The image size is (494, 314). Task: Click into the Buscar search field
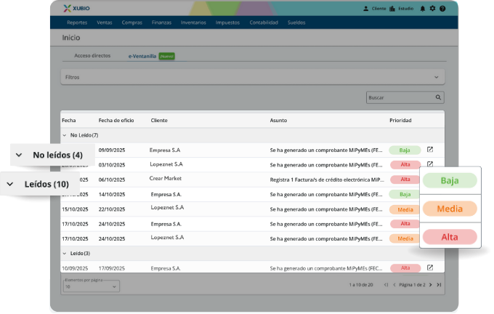tap(400, 97)
